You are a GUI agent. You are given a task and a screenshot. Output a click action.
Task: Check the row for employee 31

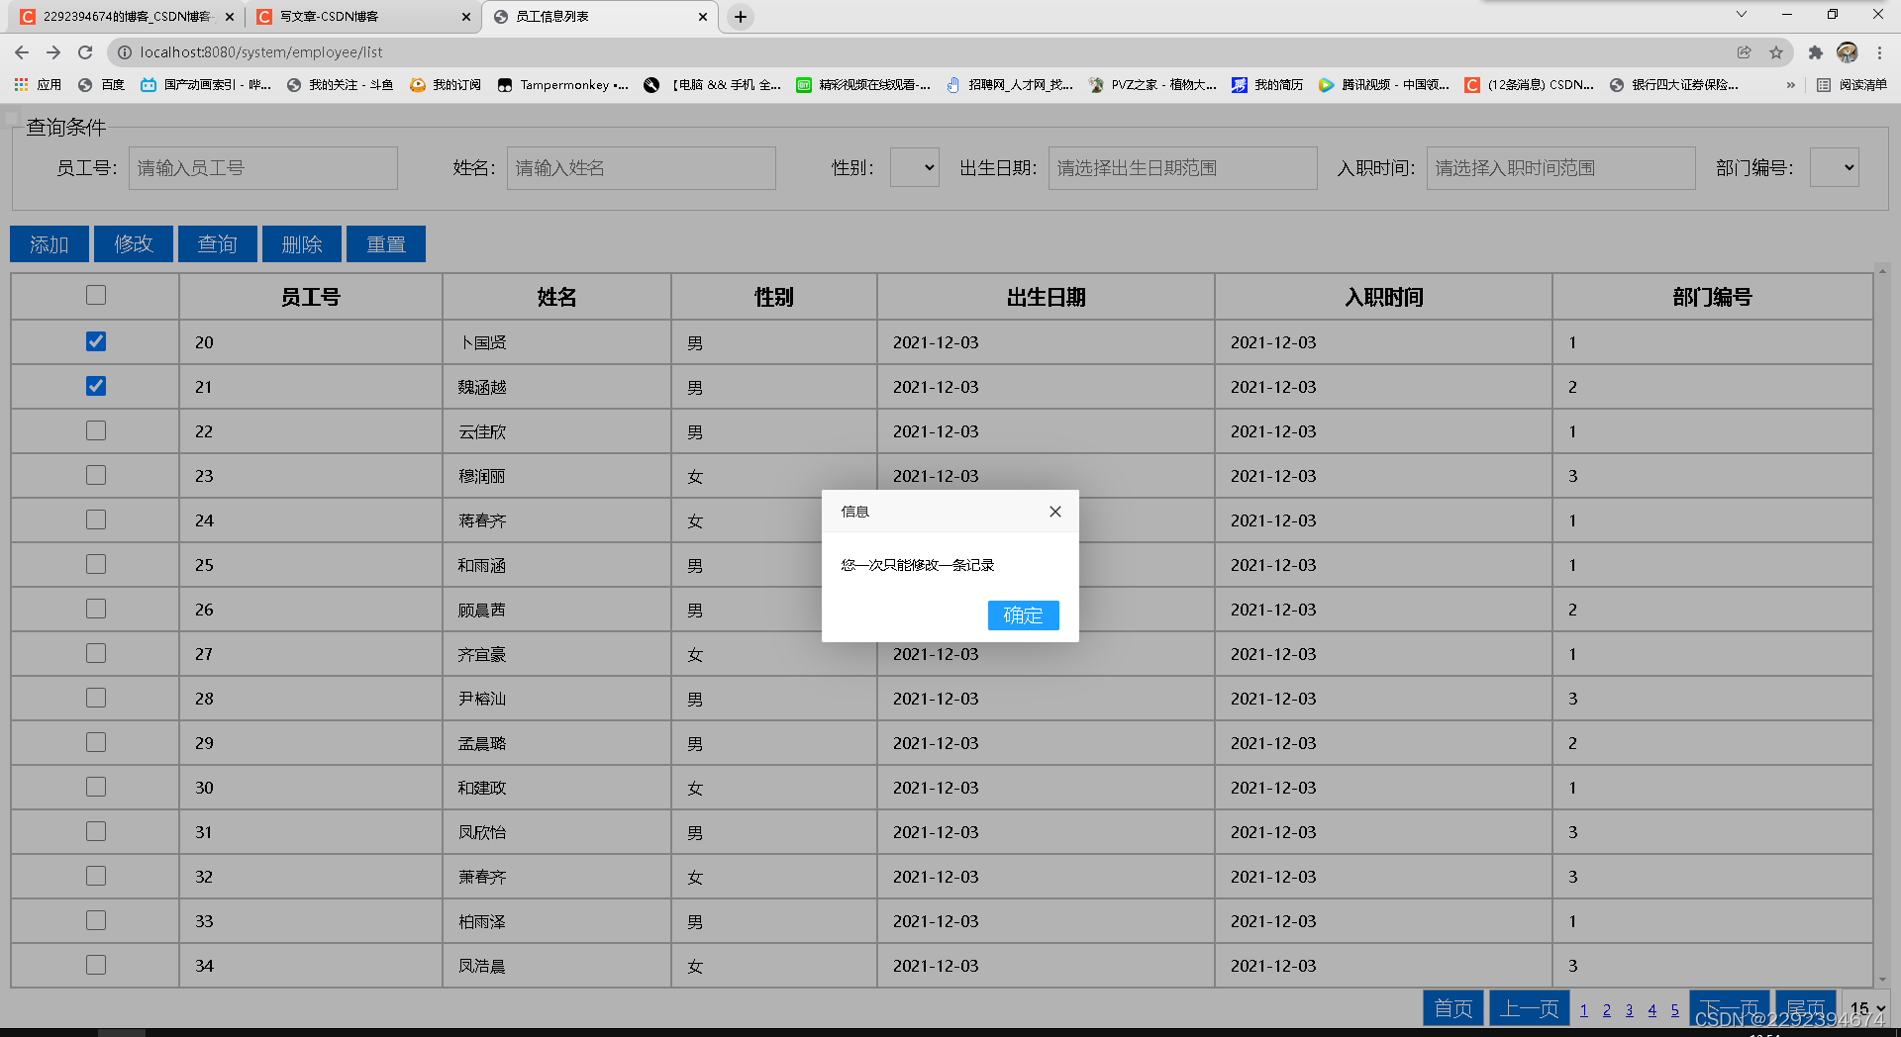point(96,831)
